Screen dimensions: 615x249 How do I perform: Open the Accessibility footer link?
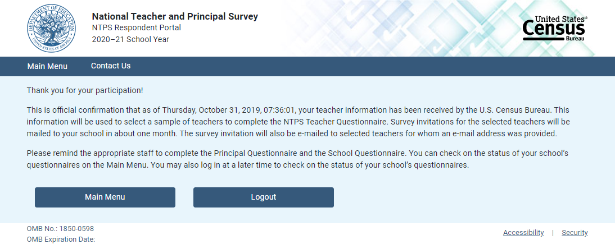[x=523, y=233]
